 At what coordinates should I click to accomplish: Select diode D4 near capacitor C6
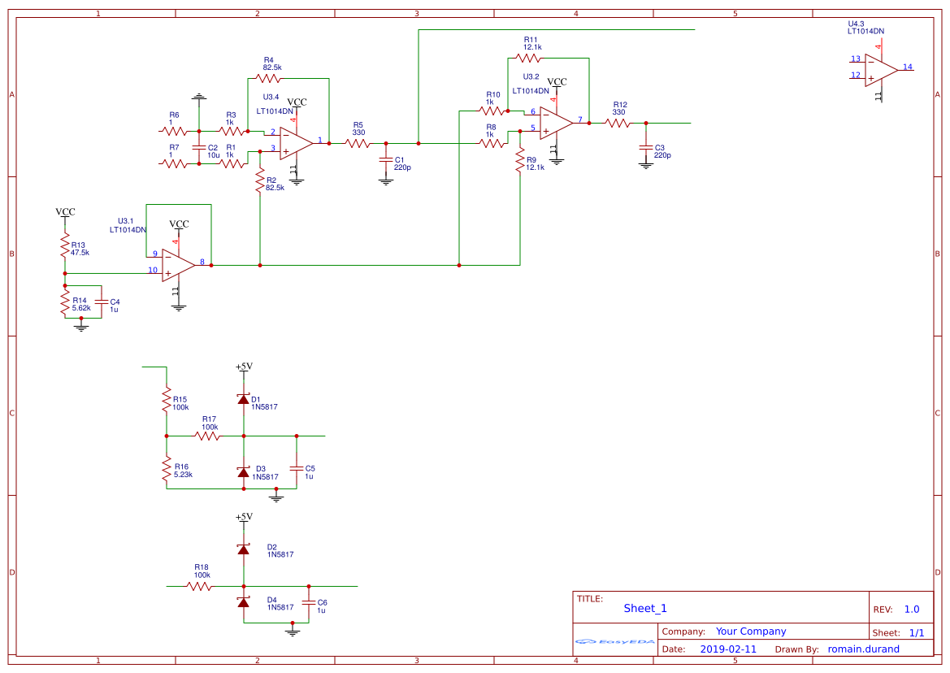click(x=242, y=604)
